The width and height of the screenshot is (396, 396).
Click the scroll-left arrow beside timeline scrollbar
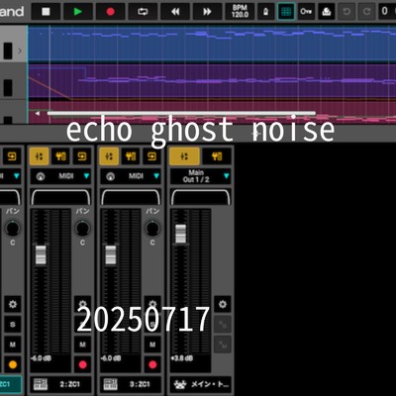[38, 114]
